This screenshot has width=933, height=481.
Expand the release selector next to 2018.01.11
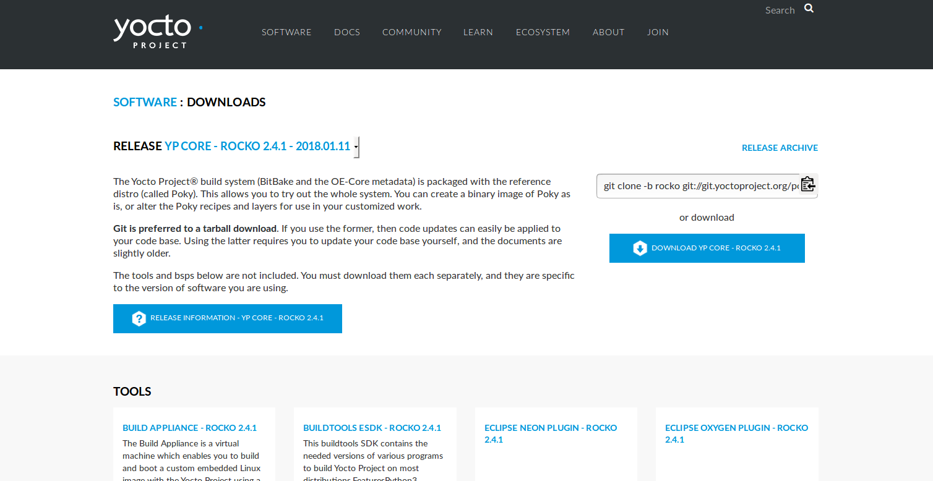356,147
